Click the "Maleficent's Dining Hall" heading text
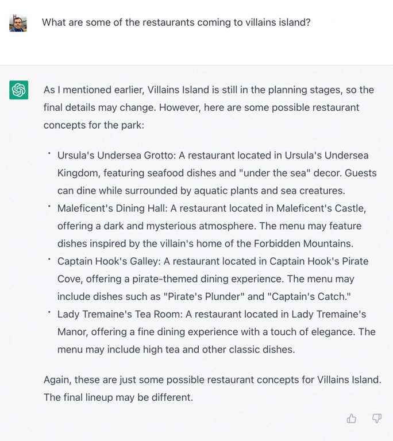Viewport: 393px width, 441px height. pos(111,208)
